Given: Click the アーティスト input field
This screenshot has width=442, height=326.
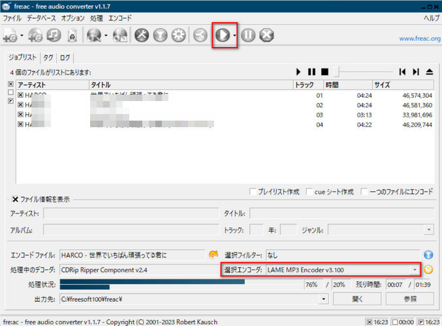Looking at the screenshot, I should click(131, 213).
